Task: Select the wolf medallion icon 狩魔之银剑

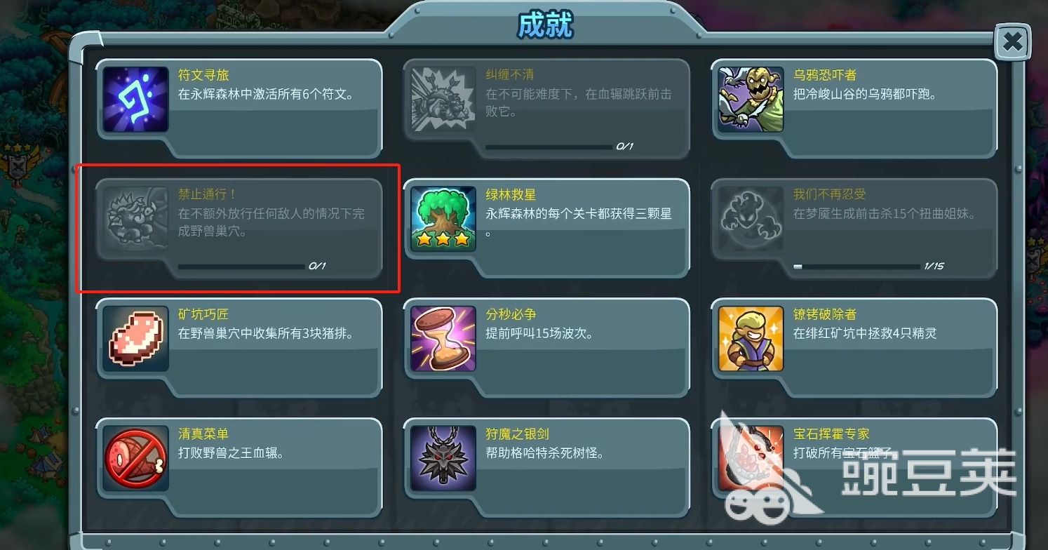Action: click(443, 459)
